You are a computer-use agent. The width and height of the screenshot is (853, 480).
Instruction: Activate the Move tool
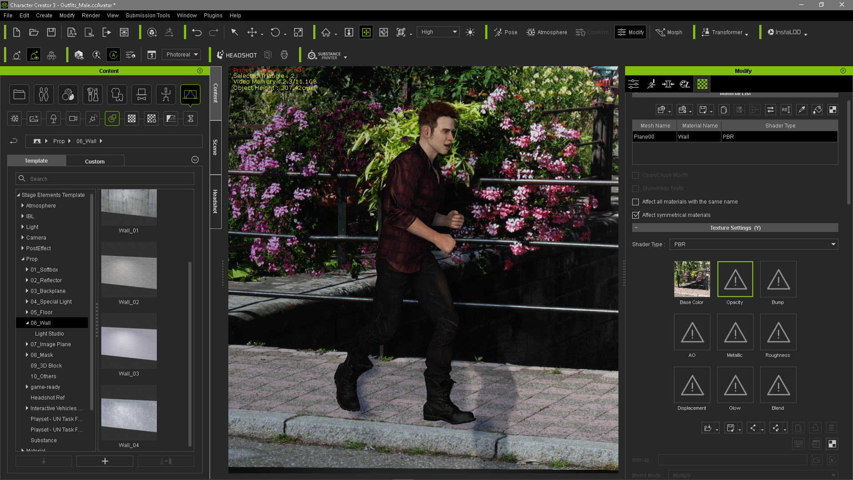coord(252,32)
